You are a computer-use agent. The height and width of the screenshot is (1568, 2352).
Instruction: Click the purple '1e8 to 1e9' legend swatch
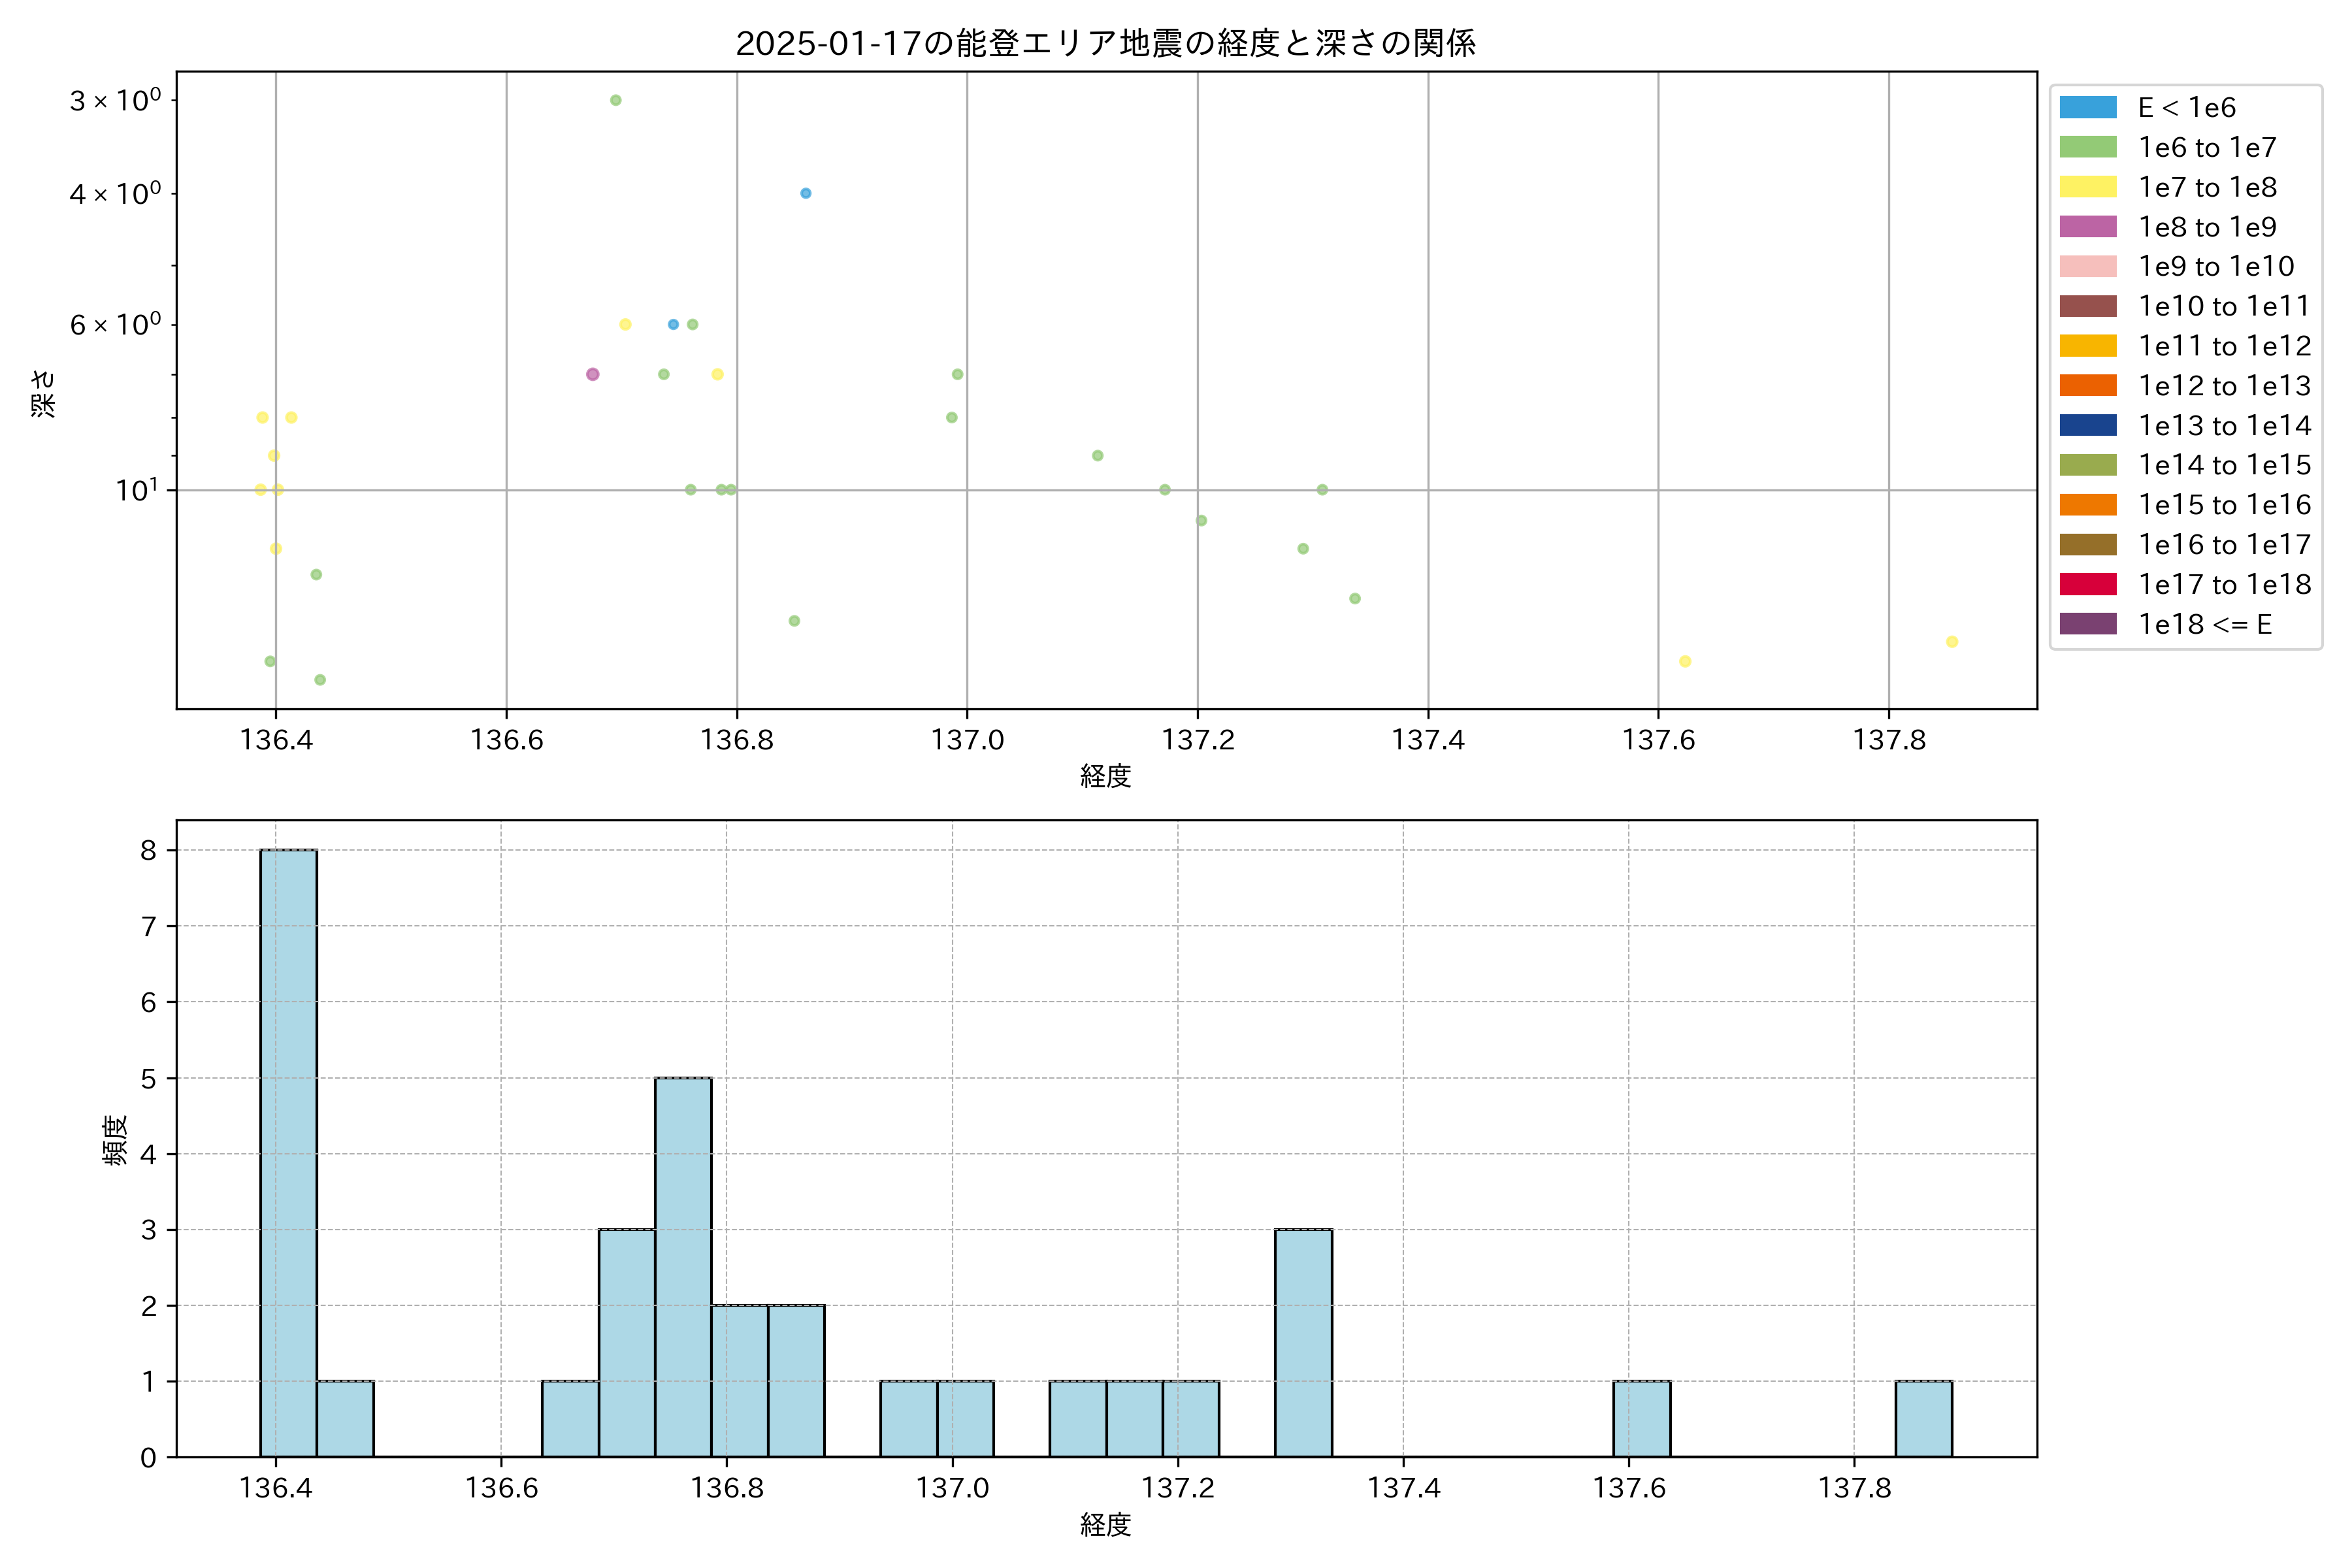pyautogui.click(x=2087, y=227)
